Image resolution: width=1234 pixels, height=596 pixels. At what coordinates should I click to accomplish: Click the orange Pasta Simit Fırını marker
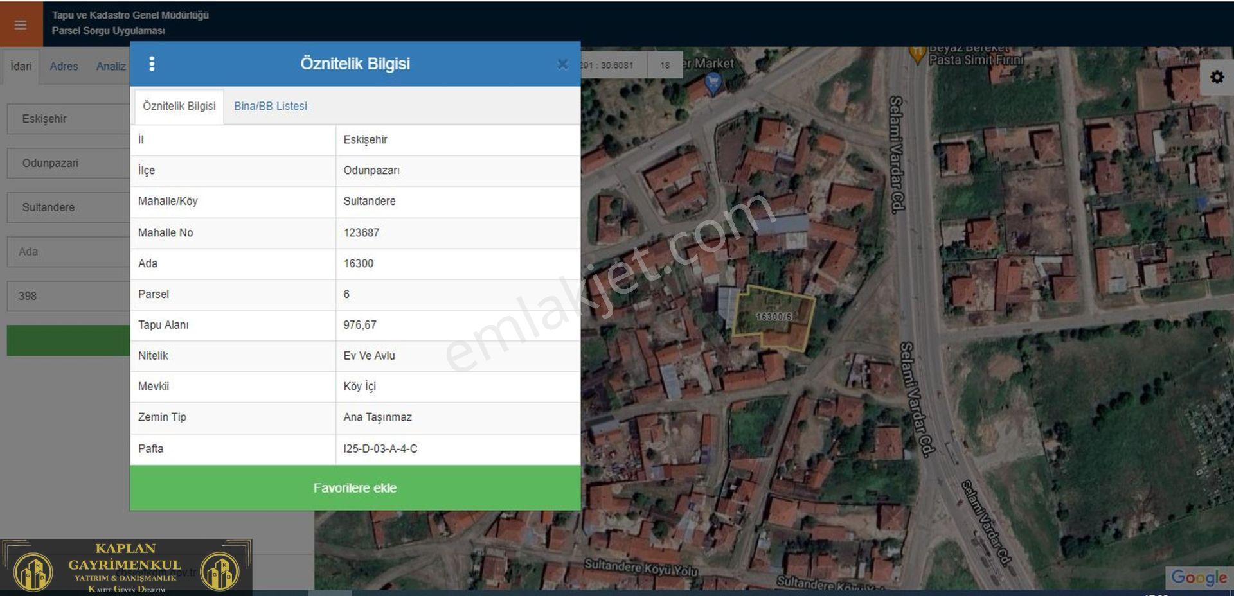click(x=918, y=55)
